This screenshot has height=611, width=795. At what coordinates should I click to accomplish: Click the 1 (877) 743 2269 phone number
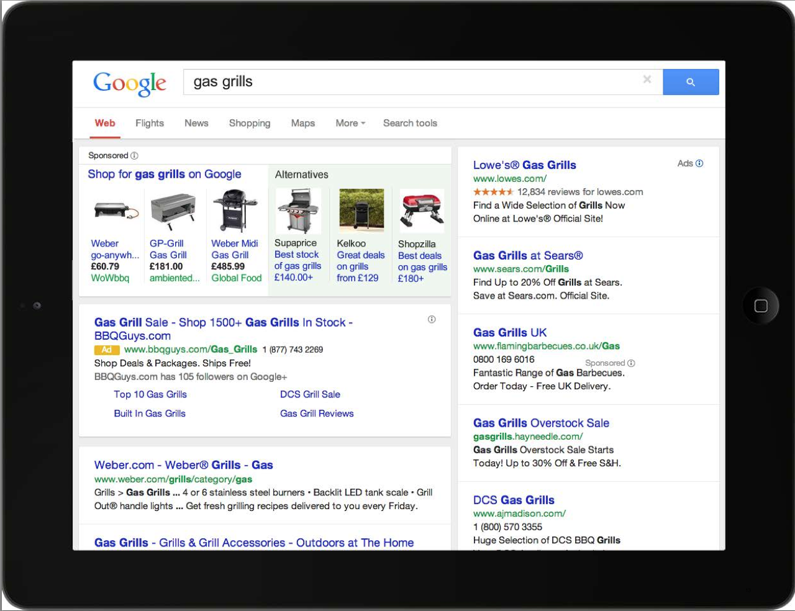pos(293,350)
